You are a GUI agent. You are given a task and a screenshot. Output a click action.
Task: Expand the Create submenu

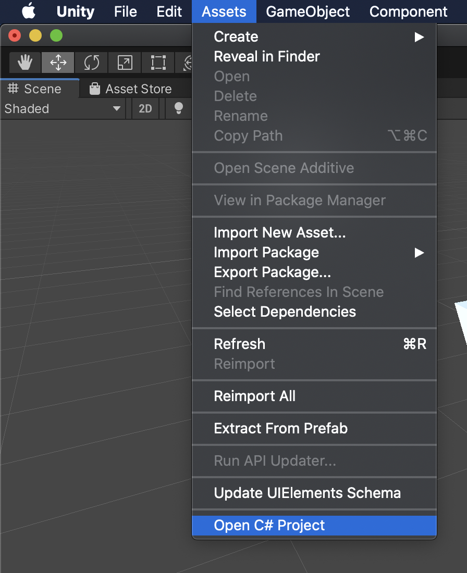[x=314, y=36]
